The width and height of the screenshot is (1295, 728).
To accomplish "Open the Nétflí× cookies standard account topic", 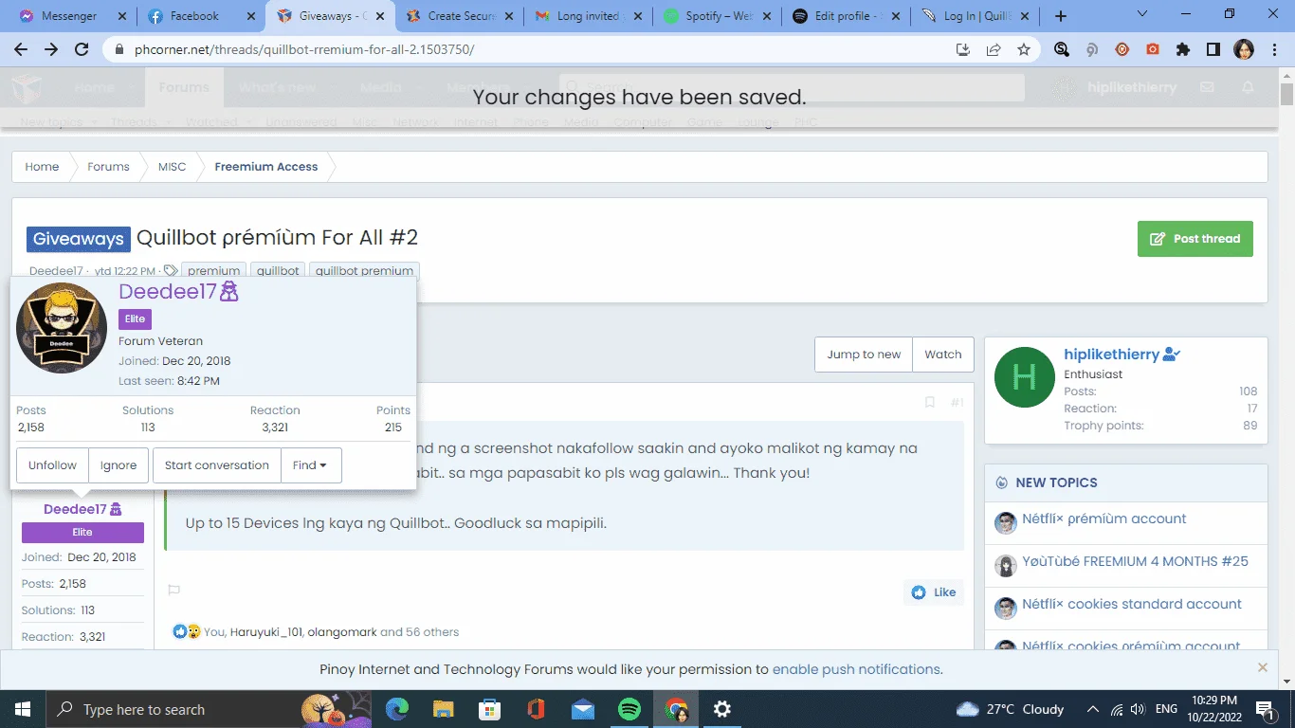I will tap(1132, 604).
